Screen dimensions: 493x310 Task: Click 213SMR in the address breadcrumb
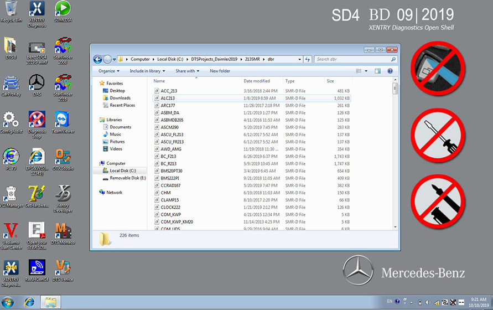tap(252, 59)
